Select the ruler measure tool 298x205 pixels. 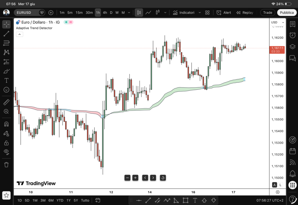tap(6, 102)
